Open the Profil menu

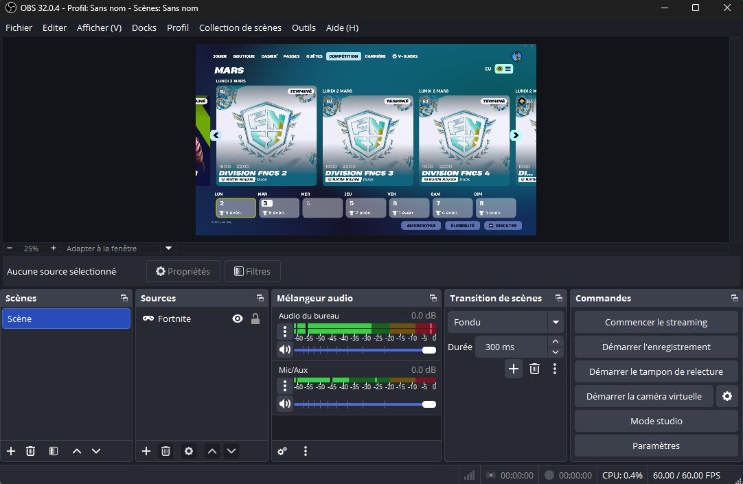pyautogui.click(x=178, y=27)
